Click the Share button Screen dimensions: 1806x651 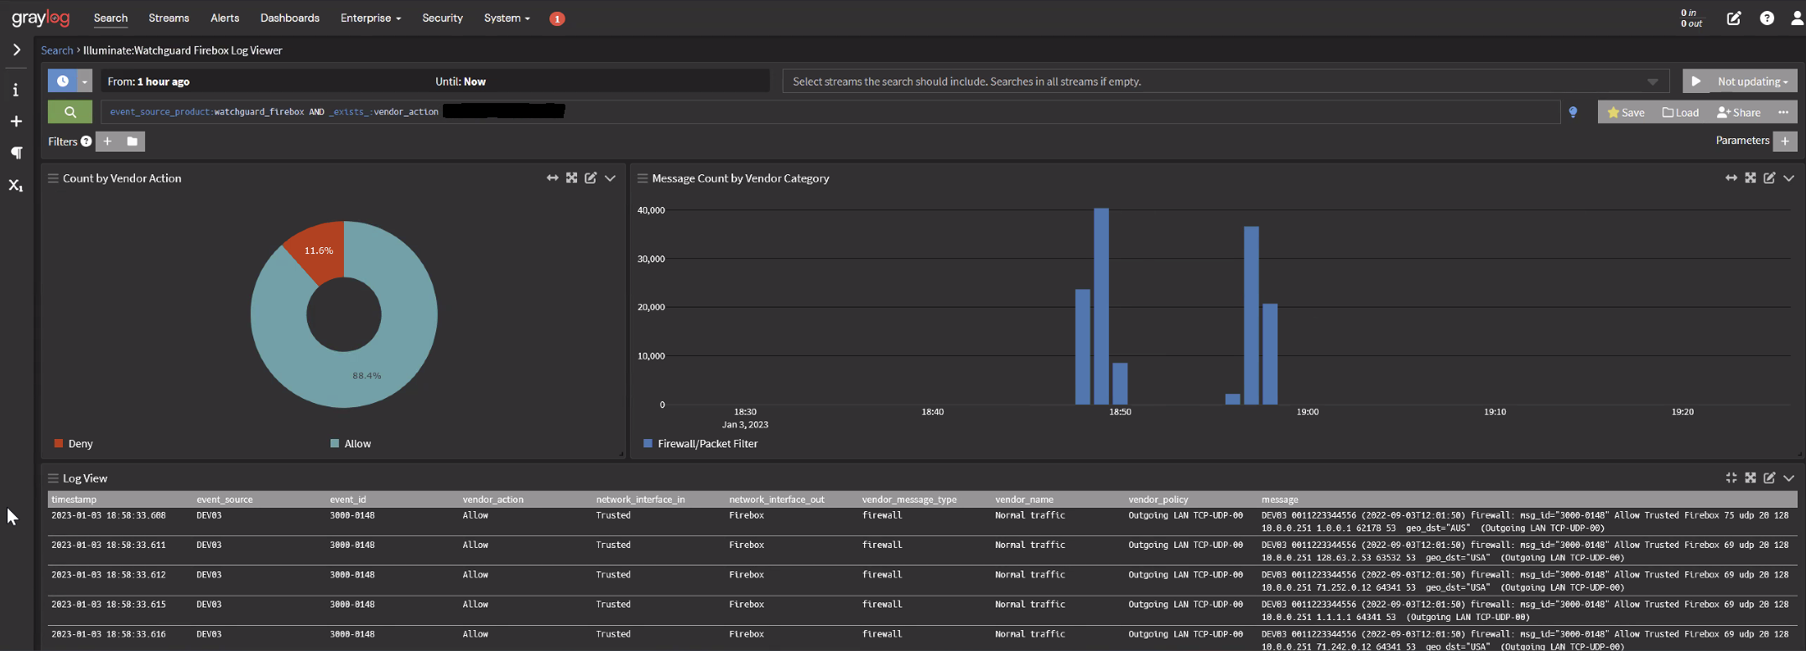click(x=1739, y=112)
